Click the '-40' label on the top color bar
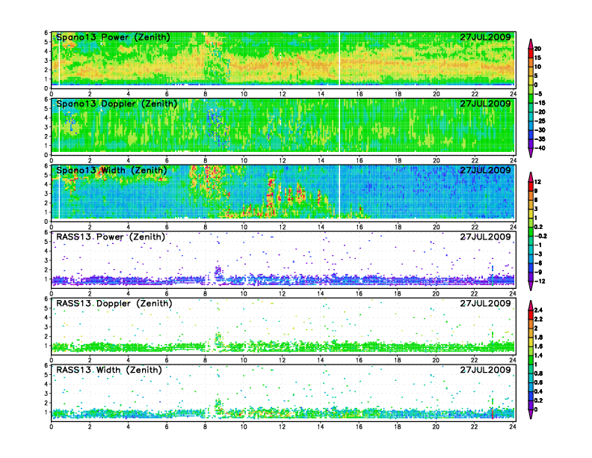592x458 pixels. click(x=540, y=148)
